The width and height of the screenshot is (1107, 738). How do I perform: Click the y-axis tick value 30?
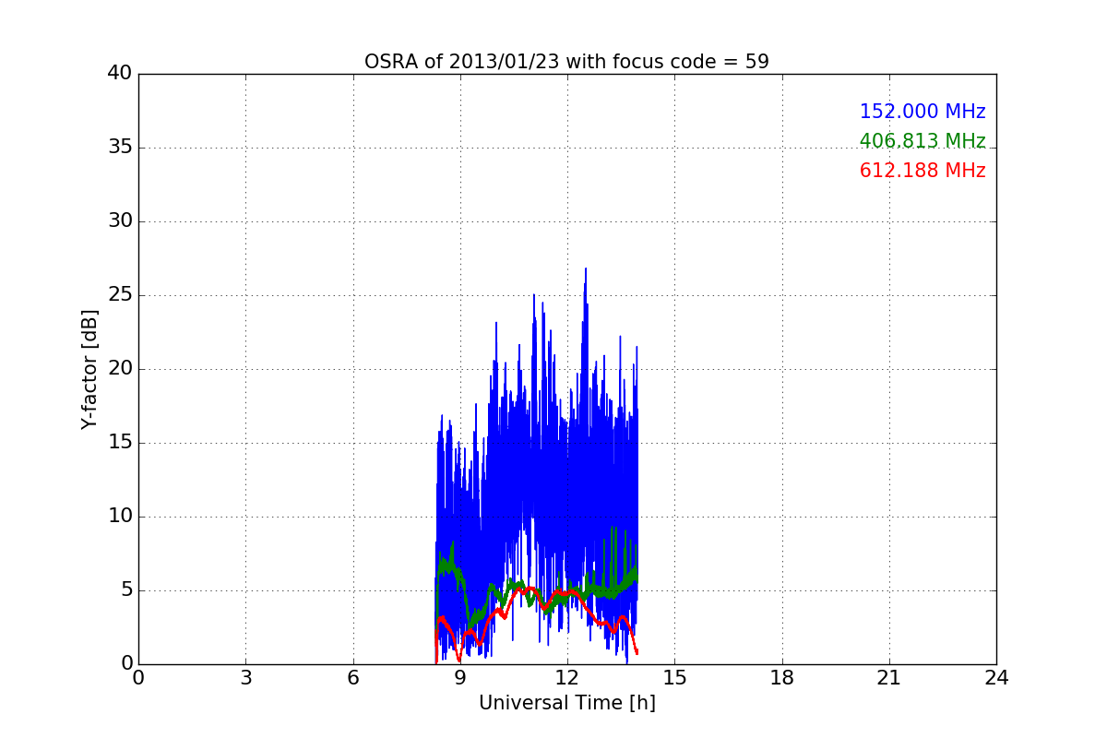(119, 221)
